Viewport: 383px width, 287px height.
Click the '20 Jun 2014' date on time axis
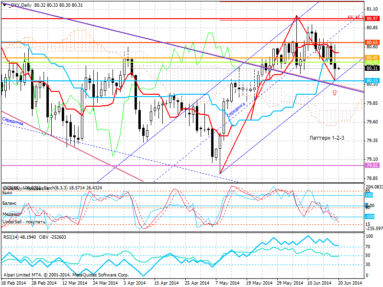350,283
